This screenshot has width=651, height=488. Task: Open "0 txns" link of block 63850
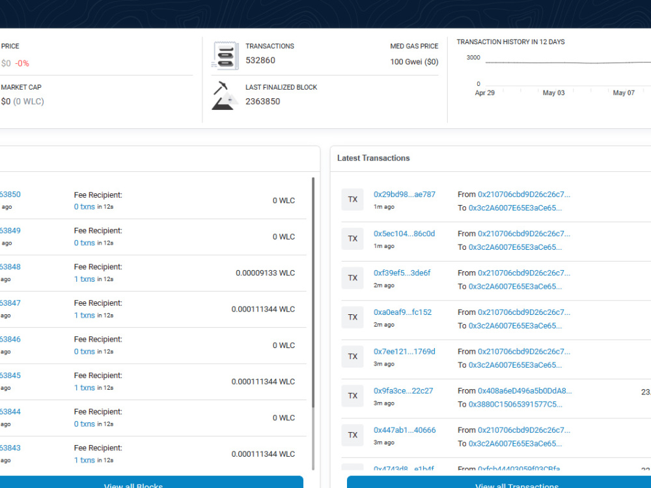tap(84, 207)
